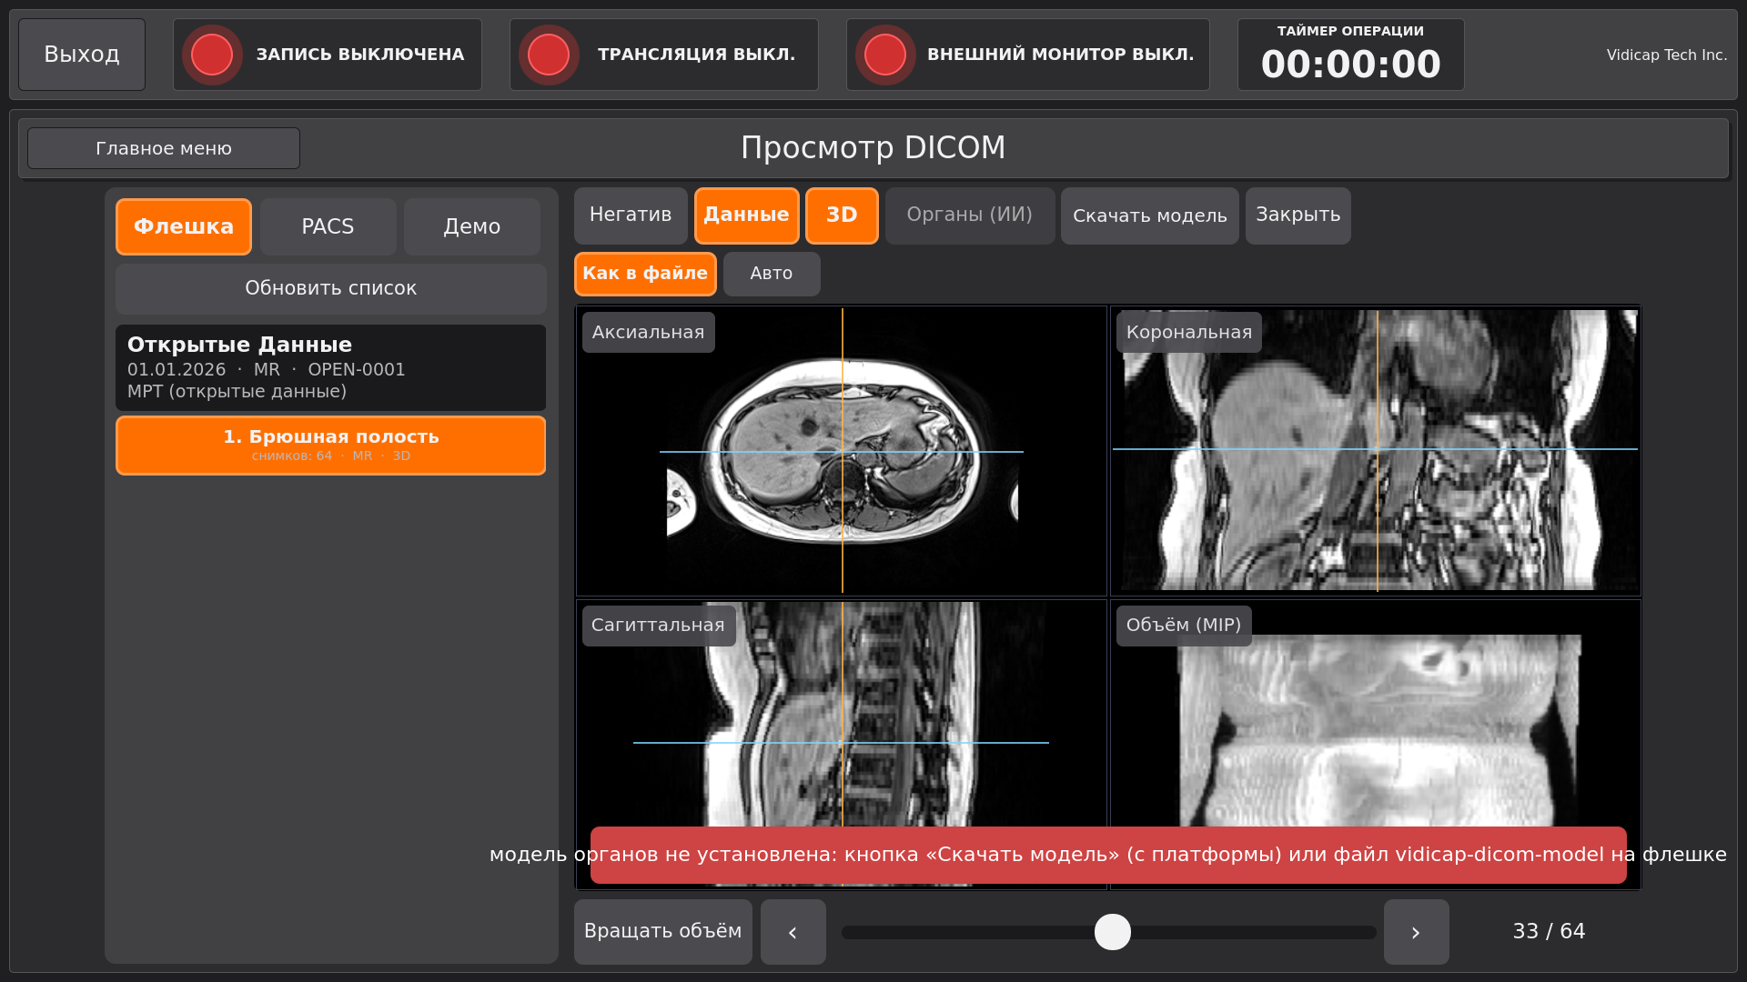
Task: Go to next slice with right arrow
Action: 1417,932
